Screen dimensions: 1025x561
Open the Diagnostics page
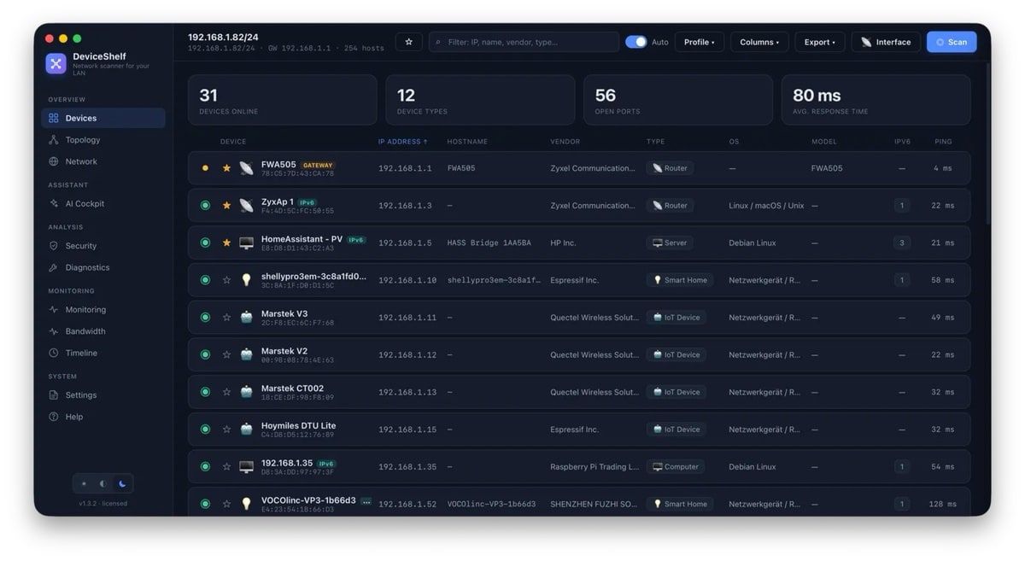[x=102, y=267]
